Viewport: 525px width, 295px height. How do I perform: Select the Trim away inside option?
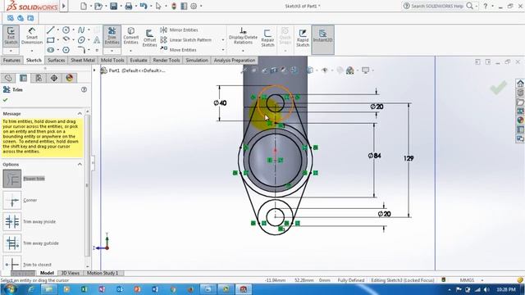point(12,221)
